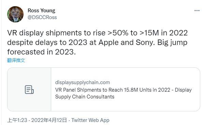
Task: Open the displaysupplychain.com domain text
Action: [83, 82]
